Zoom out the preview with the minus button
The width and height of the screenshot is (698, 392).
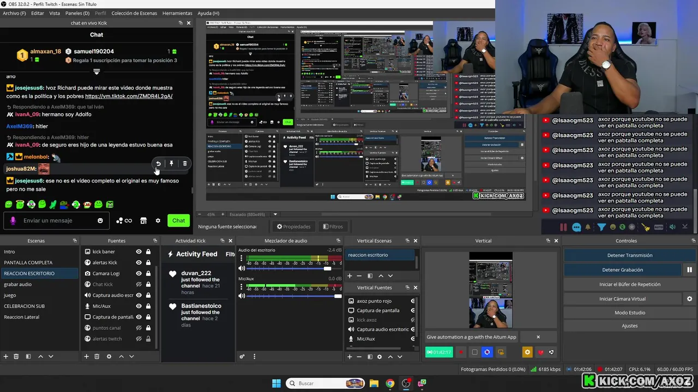pos(200,215)
